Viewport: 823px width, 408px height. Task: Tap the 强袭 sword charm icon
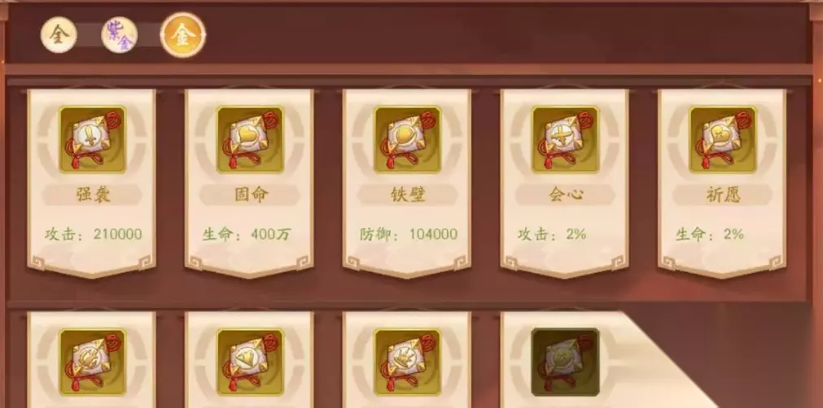click(92, 140)
